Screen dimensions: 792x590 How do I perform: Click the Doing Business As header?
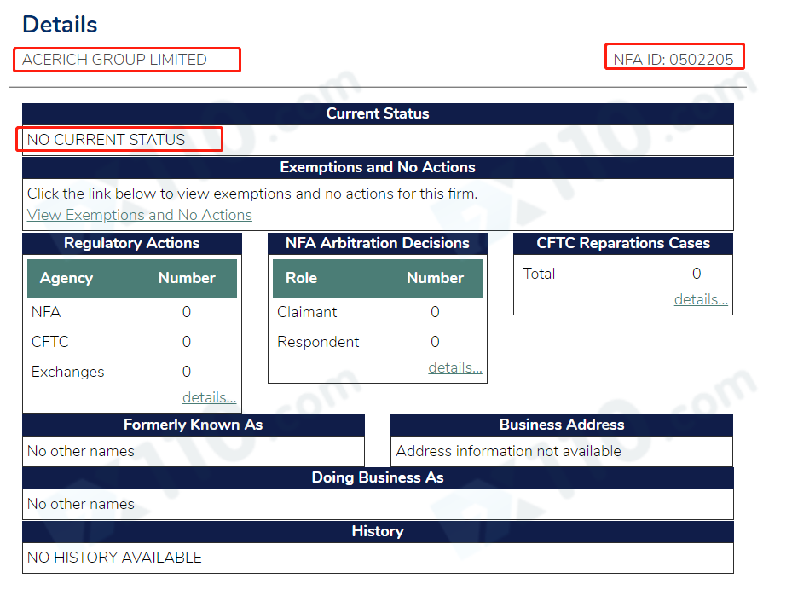[x=378, y=477]
